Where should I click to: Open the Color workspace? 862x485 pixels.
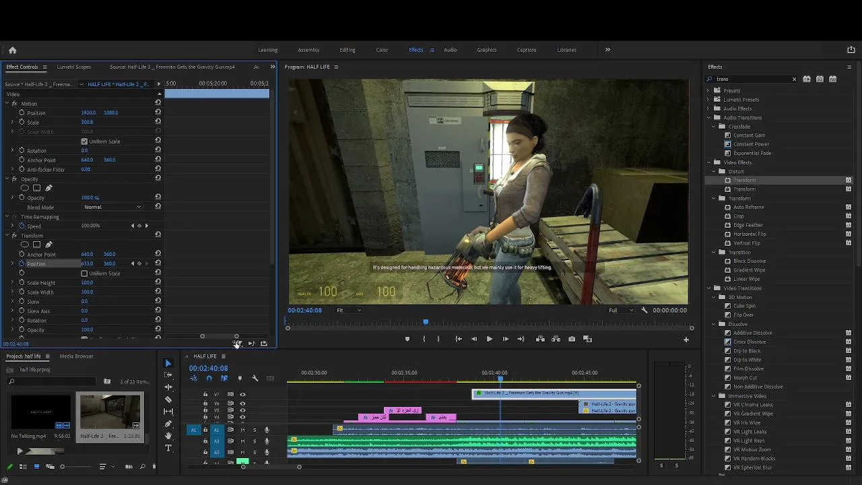click(x=382, y=50)
